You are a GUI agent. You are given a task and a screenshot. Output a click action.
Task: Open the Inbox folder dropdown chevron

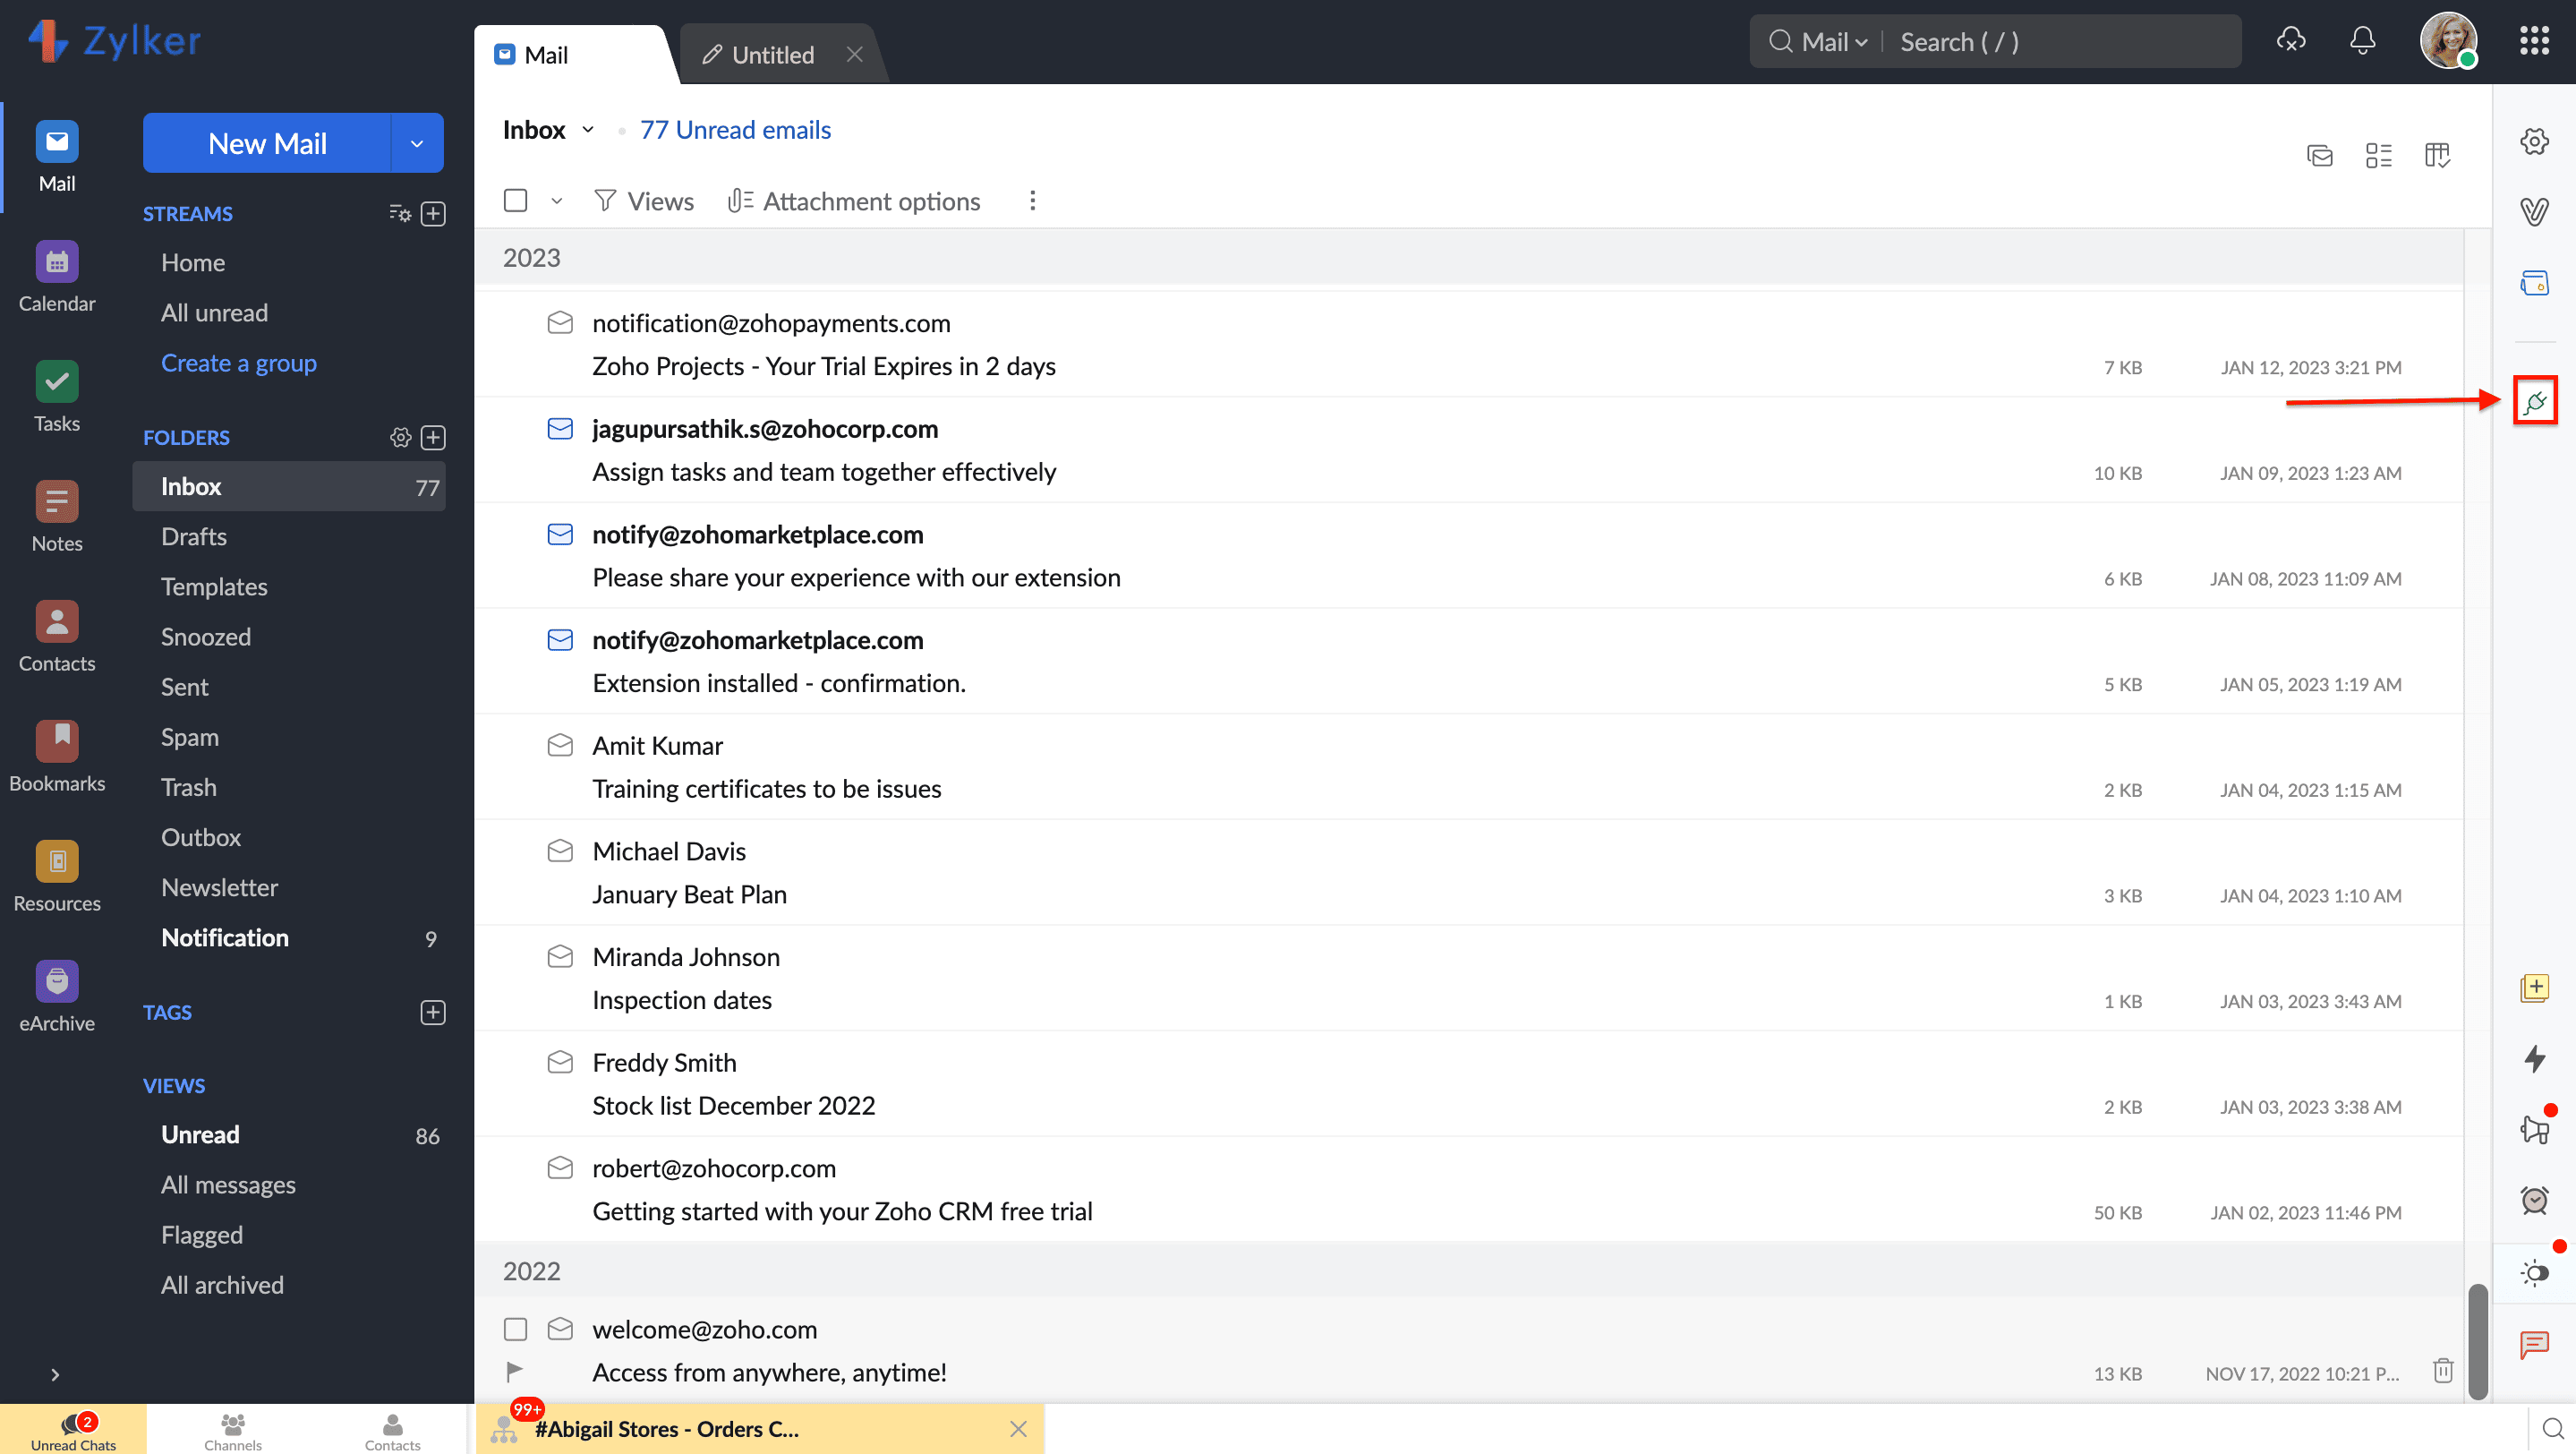click(x=588, y=130)
